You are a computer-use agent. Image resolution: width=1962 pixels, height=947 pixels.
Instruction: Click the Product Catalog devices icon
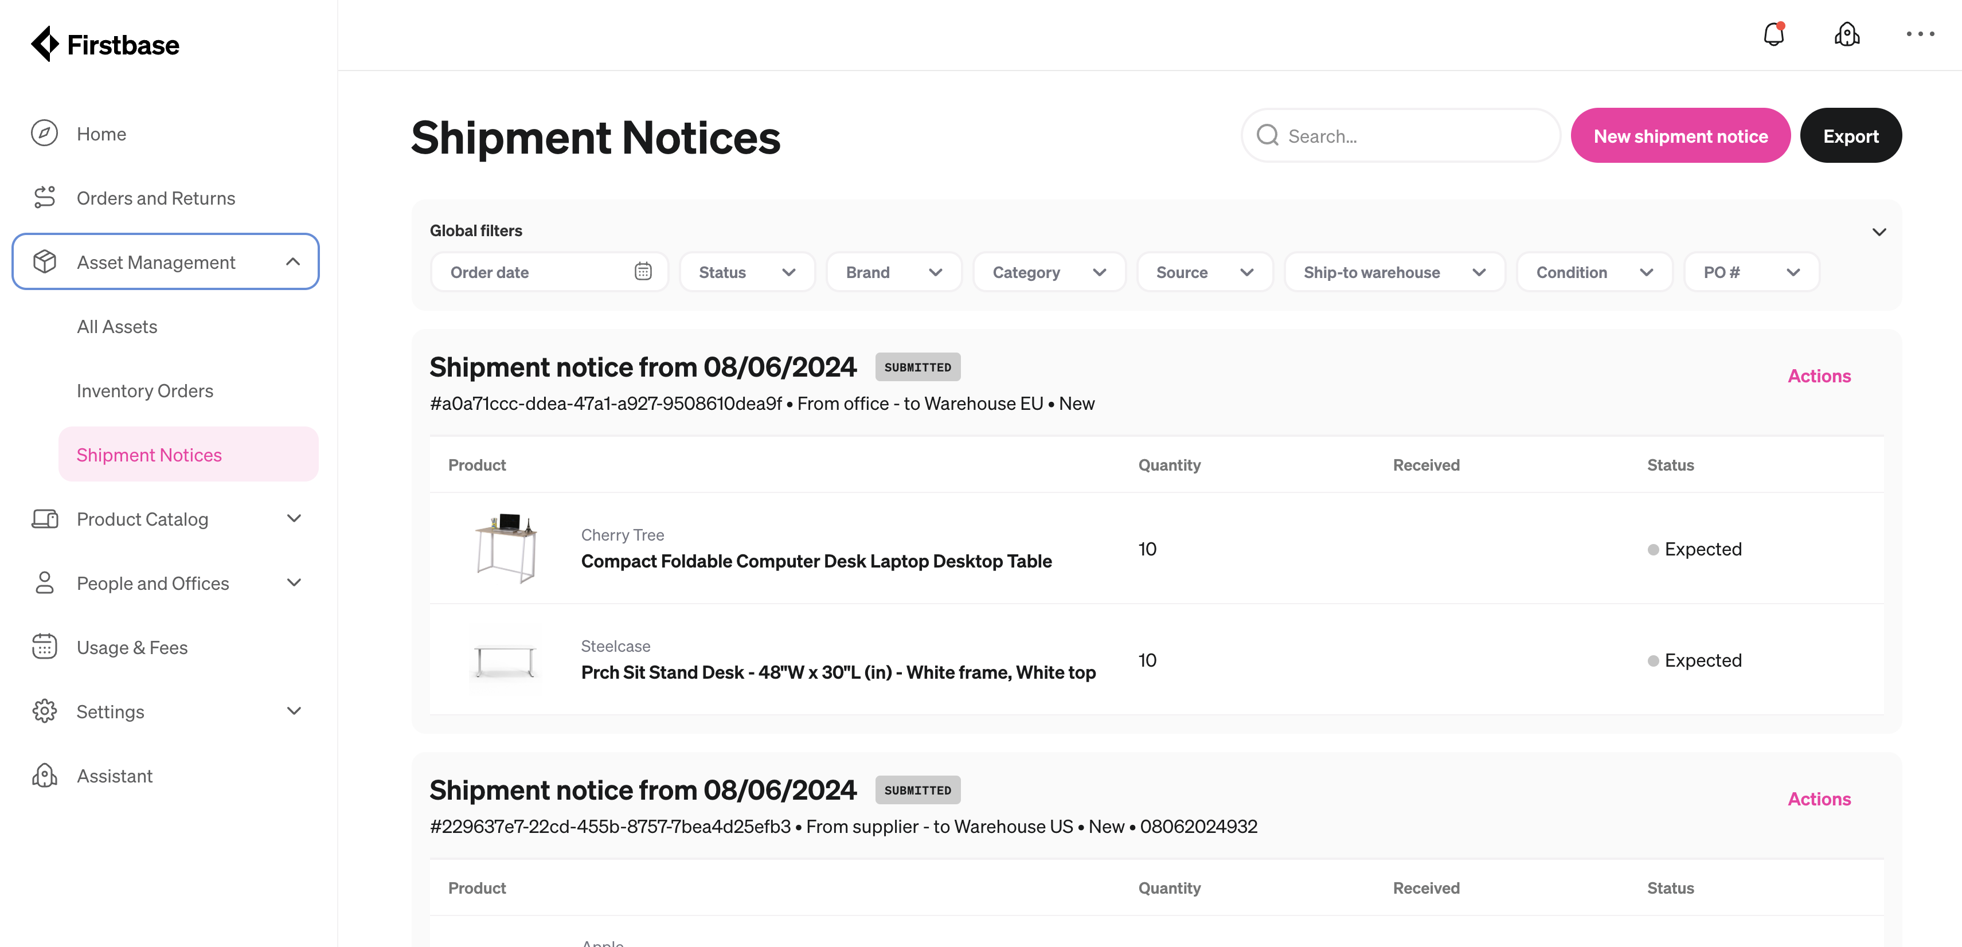[44, 518]
